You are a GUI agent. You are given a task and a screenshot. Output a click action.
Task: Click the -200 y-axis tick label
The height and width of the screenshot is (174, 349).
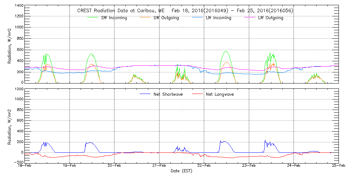(x=18, y=162)
